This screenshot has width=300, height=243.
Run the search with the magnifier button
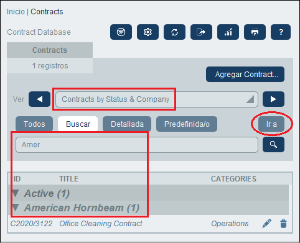pyautogui.click(x=273, y=144)
